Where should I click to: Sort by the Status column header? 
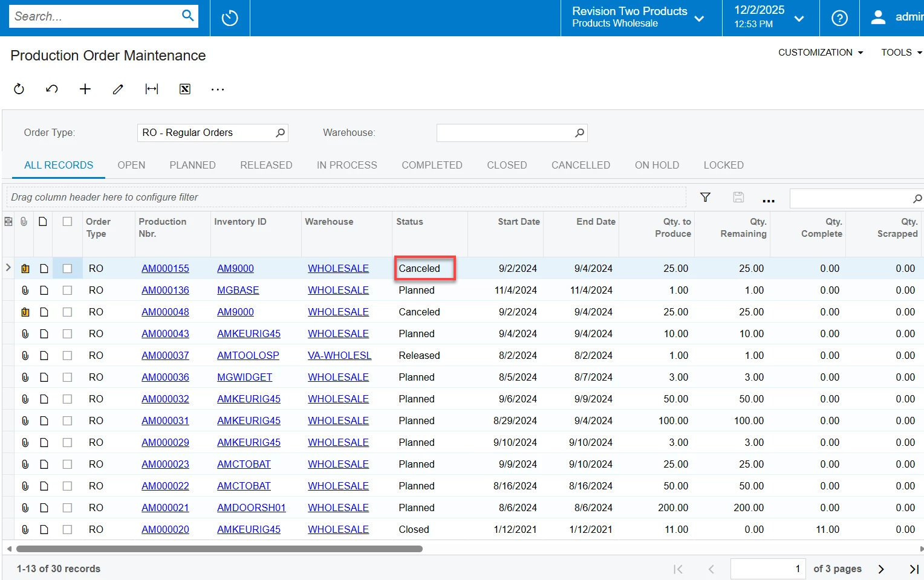(x=409, y=222)
